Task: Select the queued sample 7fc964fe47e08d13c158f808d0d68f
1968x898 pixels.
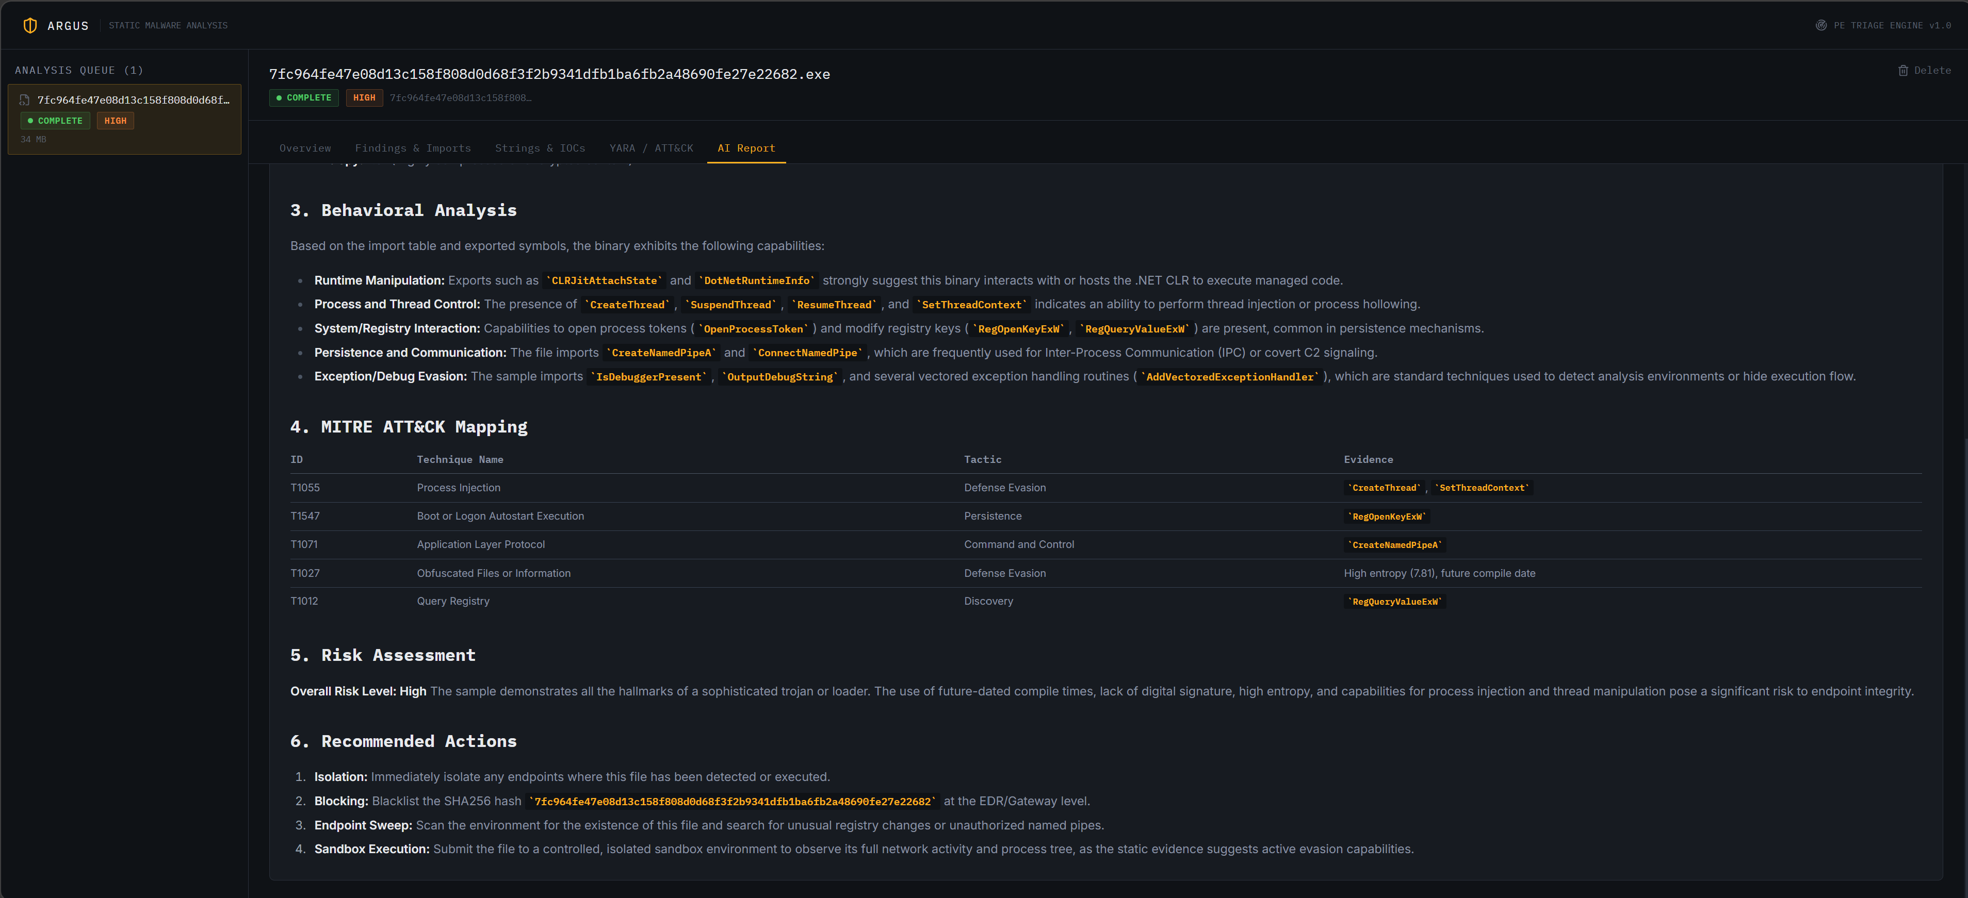Action: pos(124,119)
